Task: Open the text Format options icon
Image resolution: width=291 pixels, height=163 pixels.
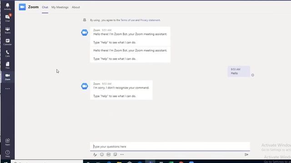Action: (95, 154)
